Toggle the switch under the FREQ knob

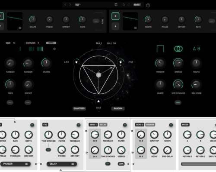click(10, 102)
